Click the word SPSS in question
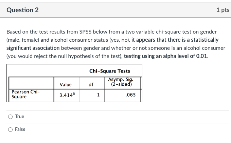Screen dimensions: 231x143 [x=85, y=32]
